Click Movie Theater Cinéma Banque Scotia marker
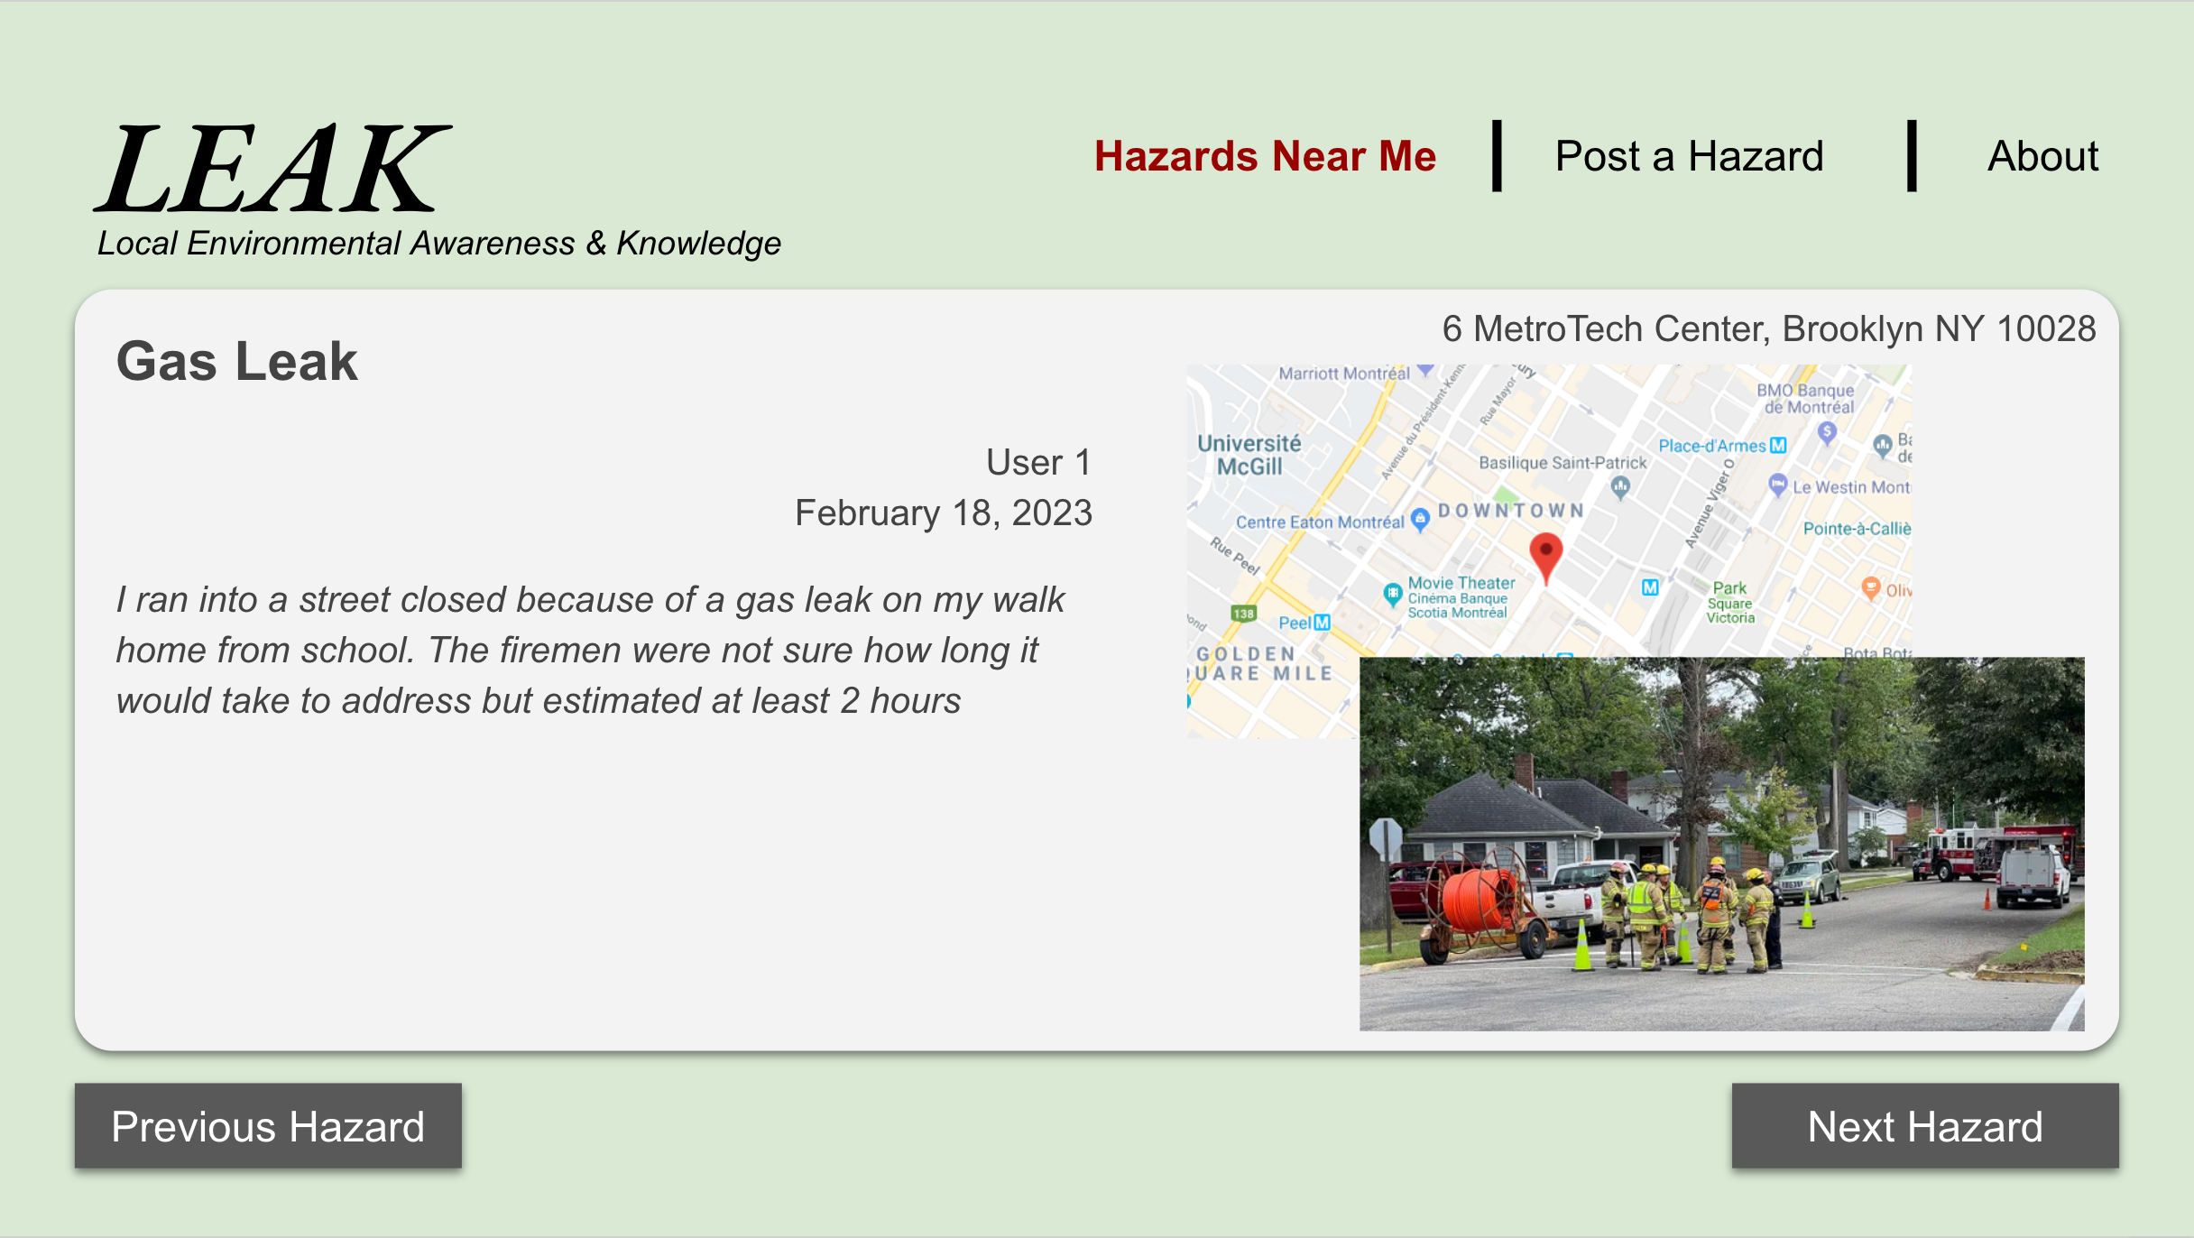 (x=1392, y=593)
